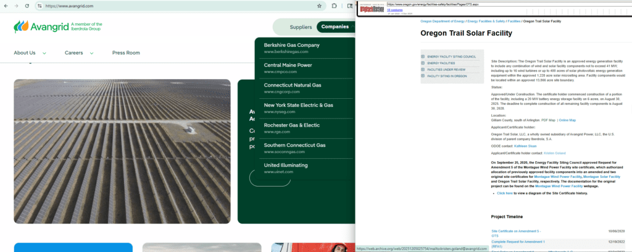Click the Avangrid logo
The height and width of the screenshot is (252, 632).
57,27
